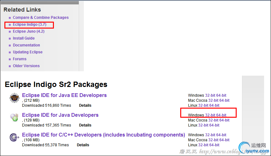View Details for Java EE Developers package

tap(85, 105)
